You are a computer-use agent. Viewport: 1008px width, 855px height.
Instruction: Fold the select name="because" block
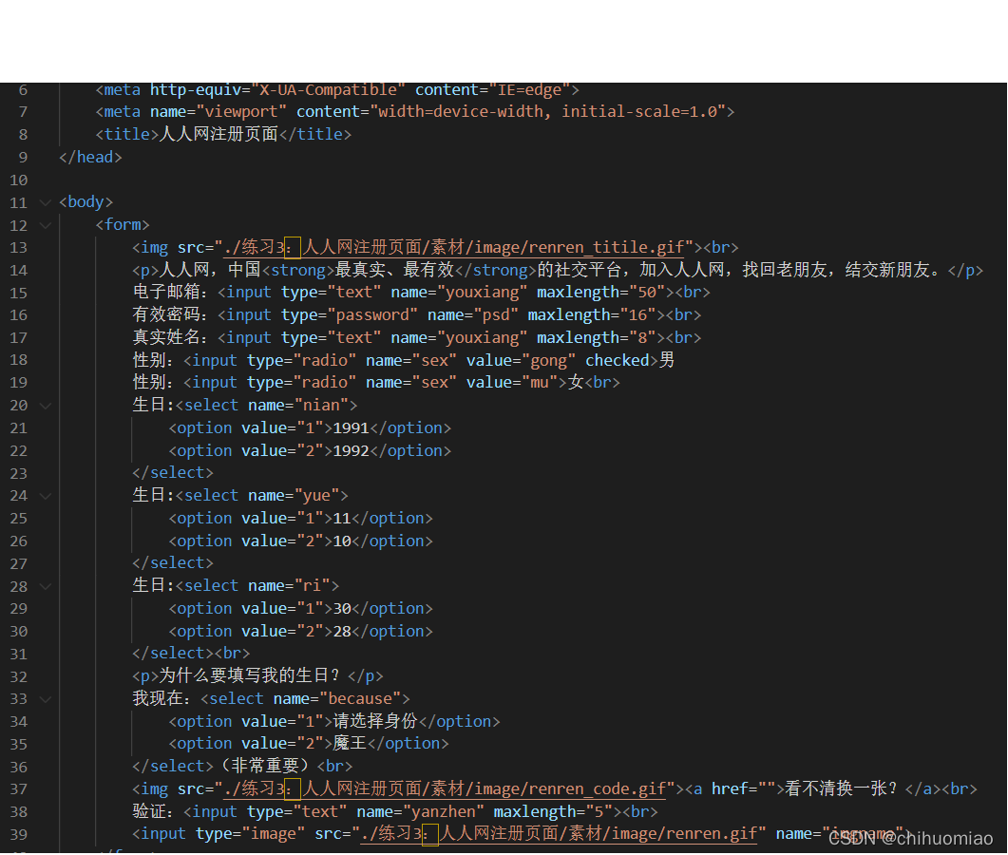click(45, 699)
